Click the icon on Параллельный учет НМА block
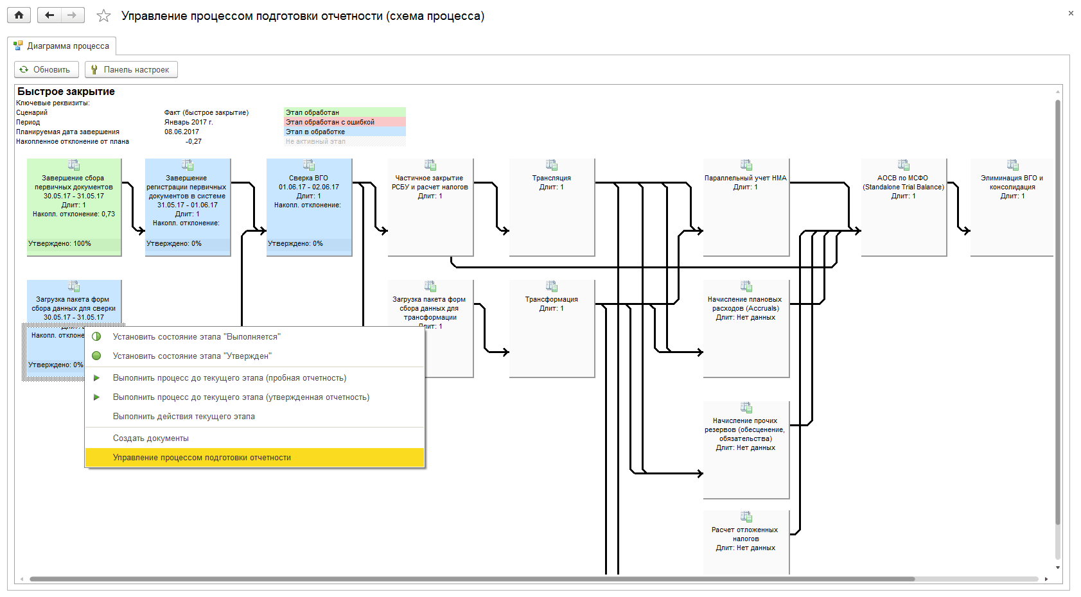Viewport: 1081px width, 597px height. (746, 166)
